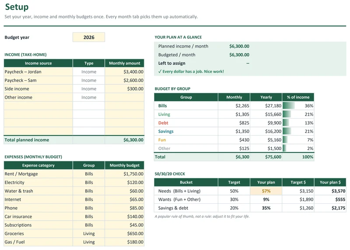Select the $3,400.00 monthly amount cell
350x250 pixels.
(x=124, y=72)
